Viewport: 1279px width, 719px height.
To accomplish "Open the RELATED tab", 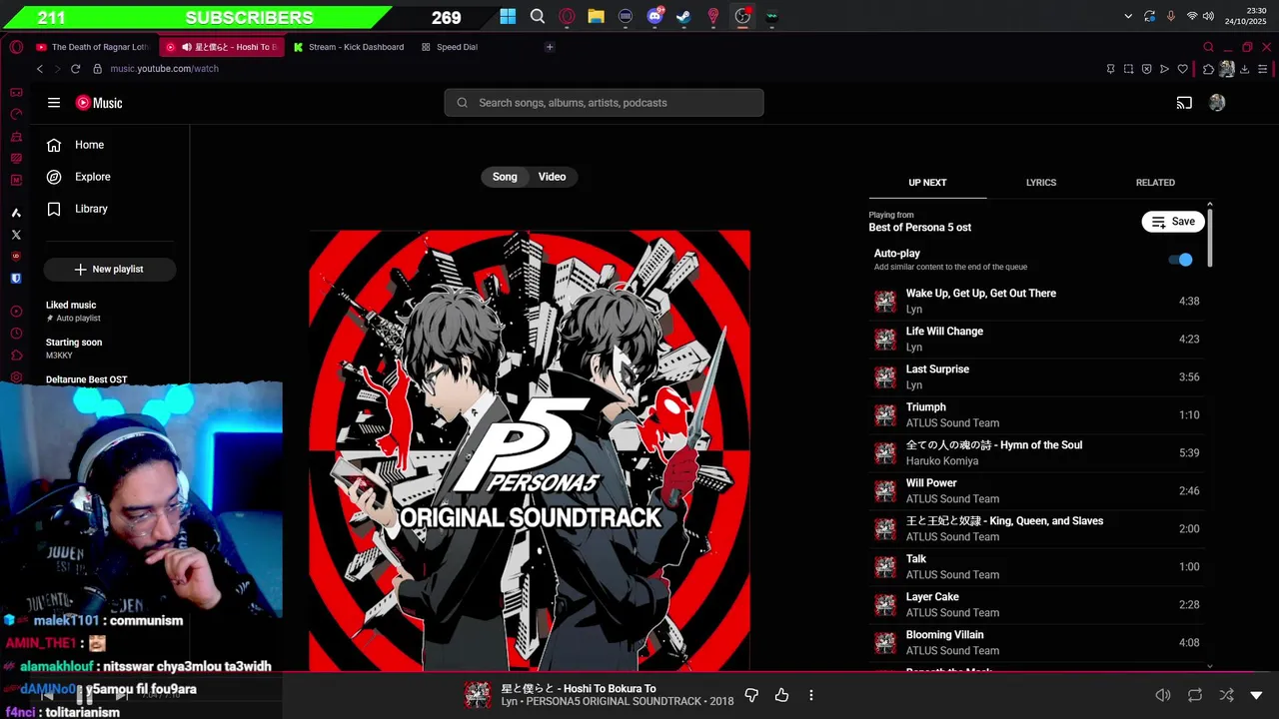I will point(1155,183).
